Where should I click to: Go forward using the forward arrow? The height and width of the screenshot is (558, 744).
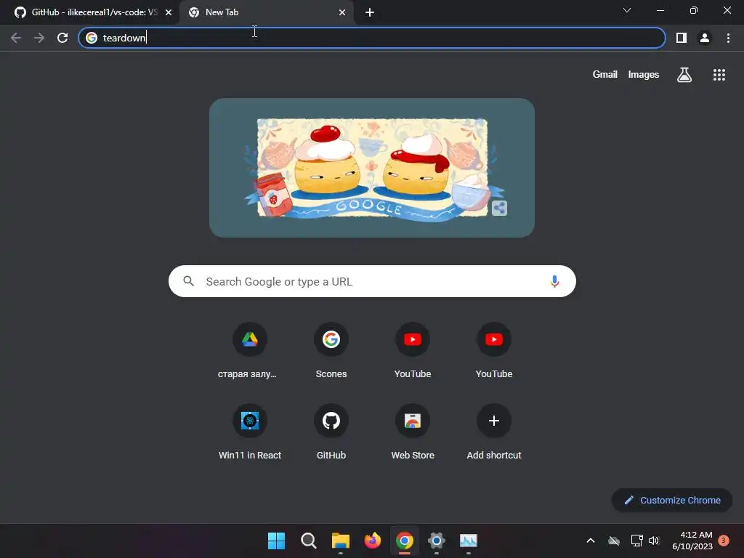(x=39, y=38)
